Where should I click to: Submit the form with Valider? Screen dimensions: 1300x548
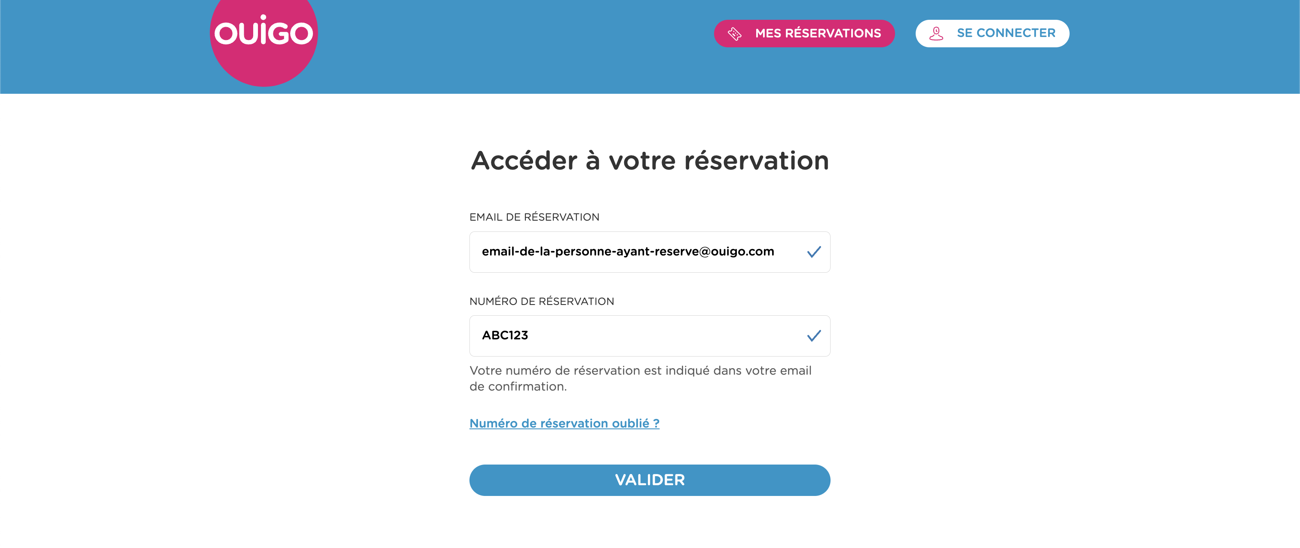650,480
